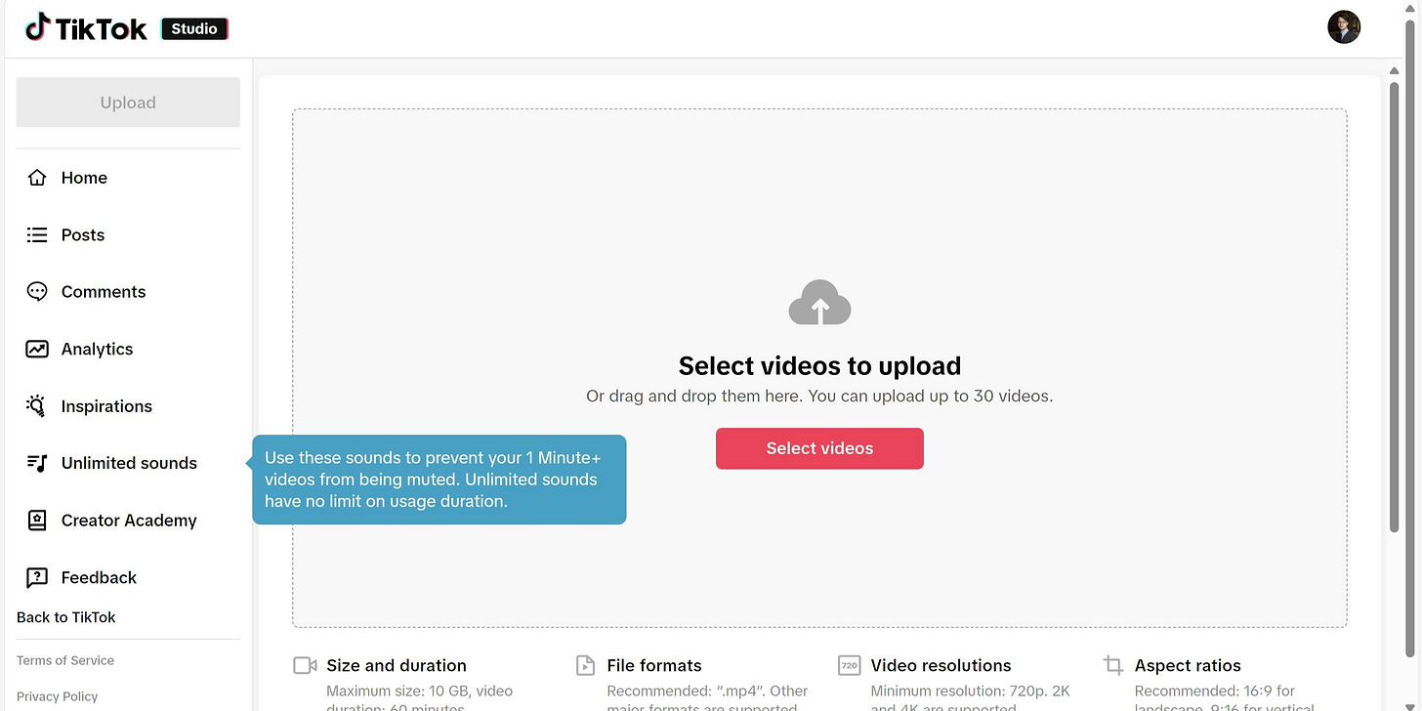
Task: Open the profile avatar menu
Action: (1344, 27)
